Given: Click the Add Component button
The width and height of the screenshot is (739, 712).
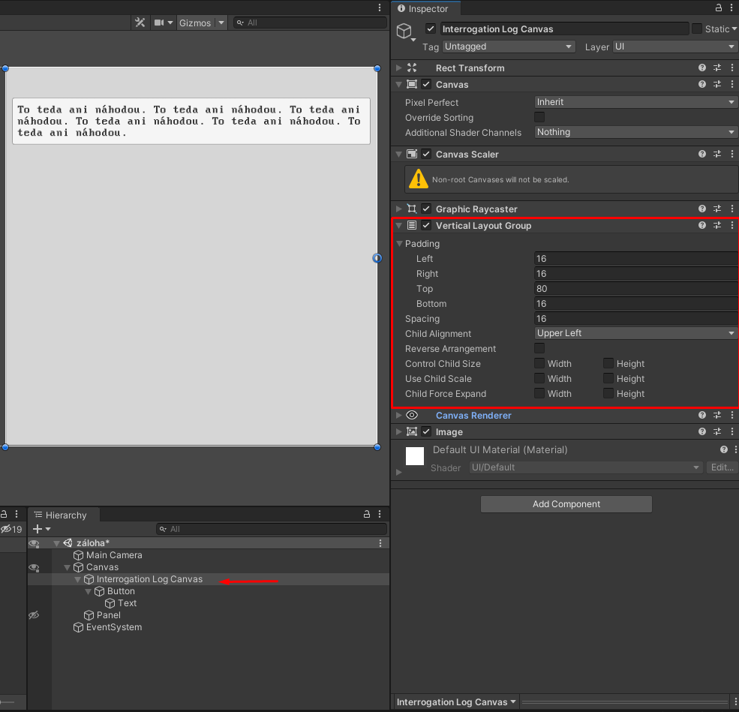Looking at the screenshot, I should 566,504.
